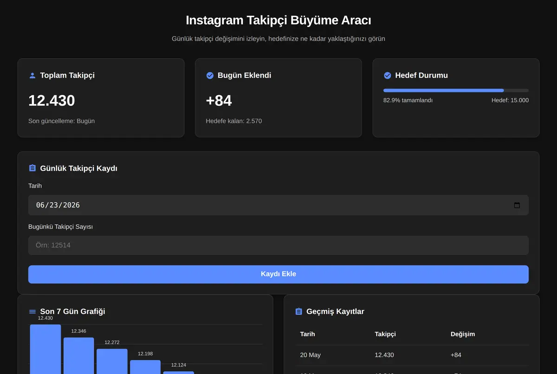Click the Değişim column header
The height and width of the screenshot is (374, 557).
(463, 334)
